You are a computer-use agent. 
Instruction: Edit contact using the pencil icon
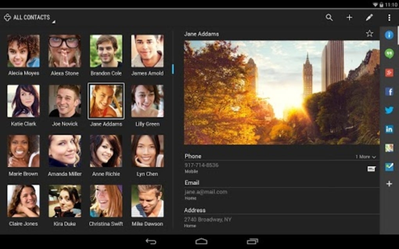coord(369,17)
